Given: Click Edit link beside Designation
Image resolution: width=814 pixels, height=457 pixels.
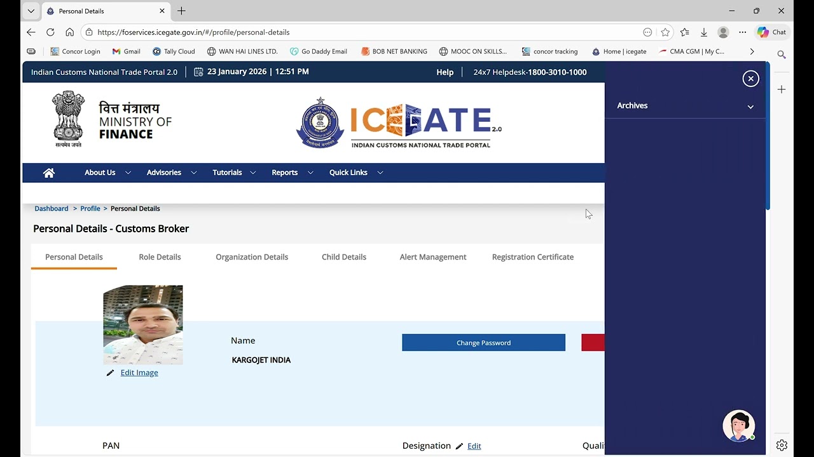Looking at the screenshot, I should point(474,446).
